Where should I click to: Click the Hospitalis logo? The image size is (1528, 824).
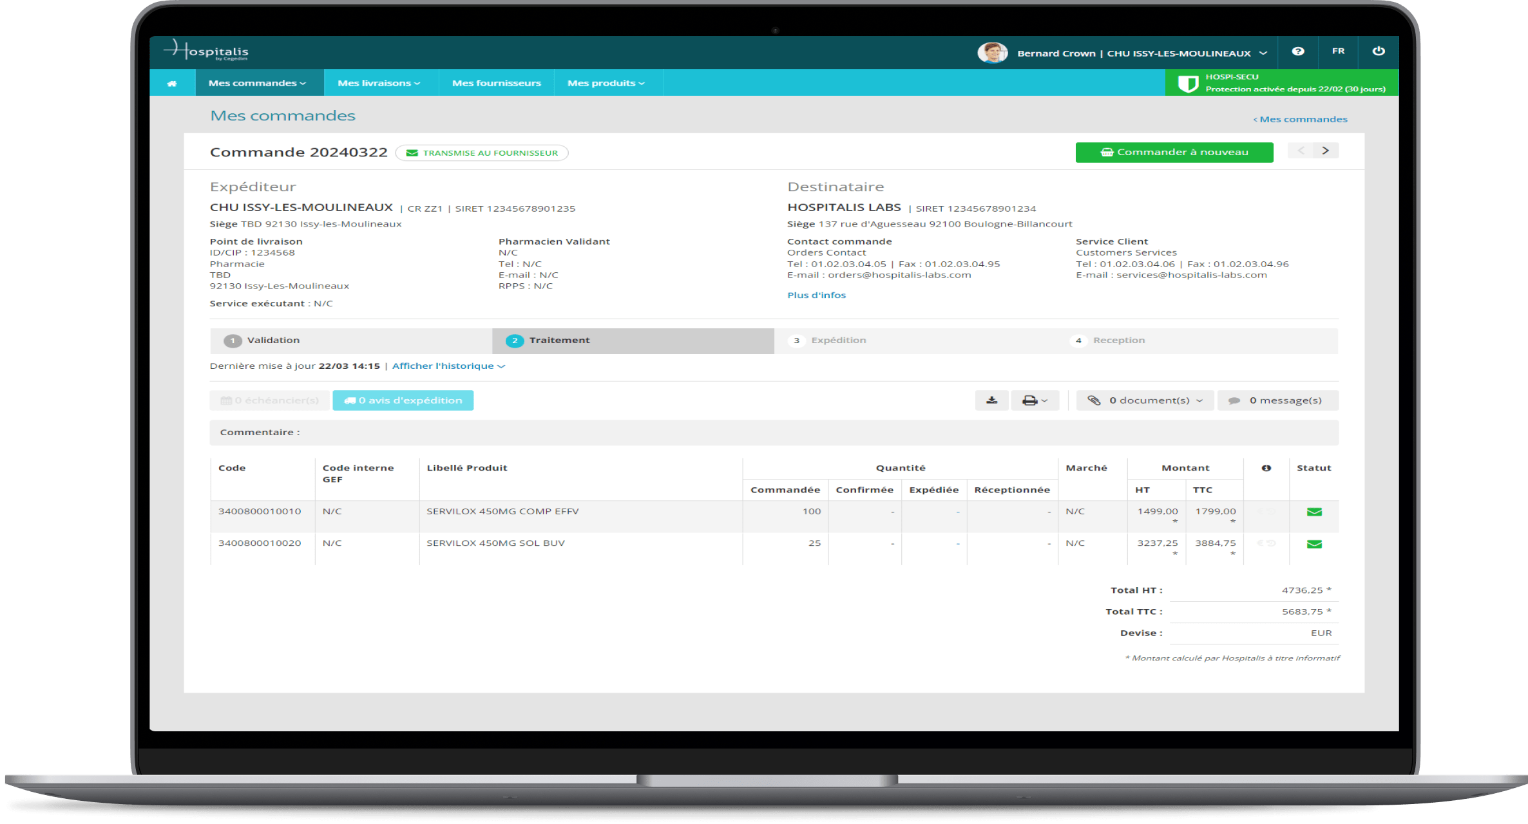207,50
